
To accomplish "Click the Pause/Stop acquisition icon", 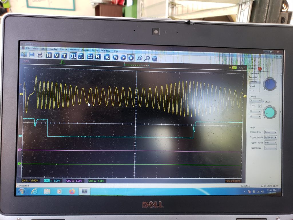I will tap(131, 58).
